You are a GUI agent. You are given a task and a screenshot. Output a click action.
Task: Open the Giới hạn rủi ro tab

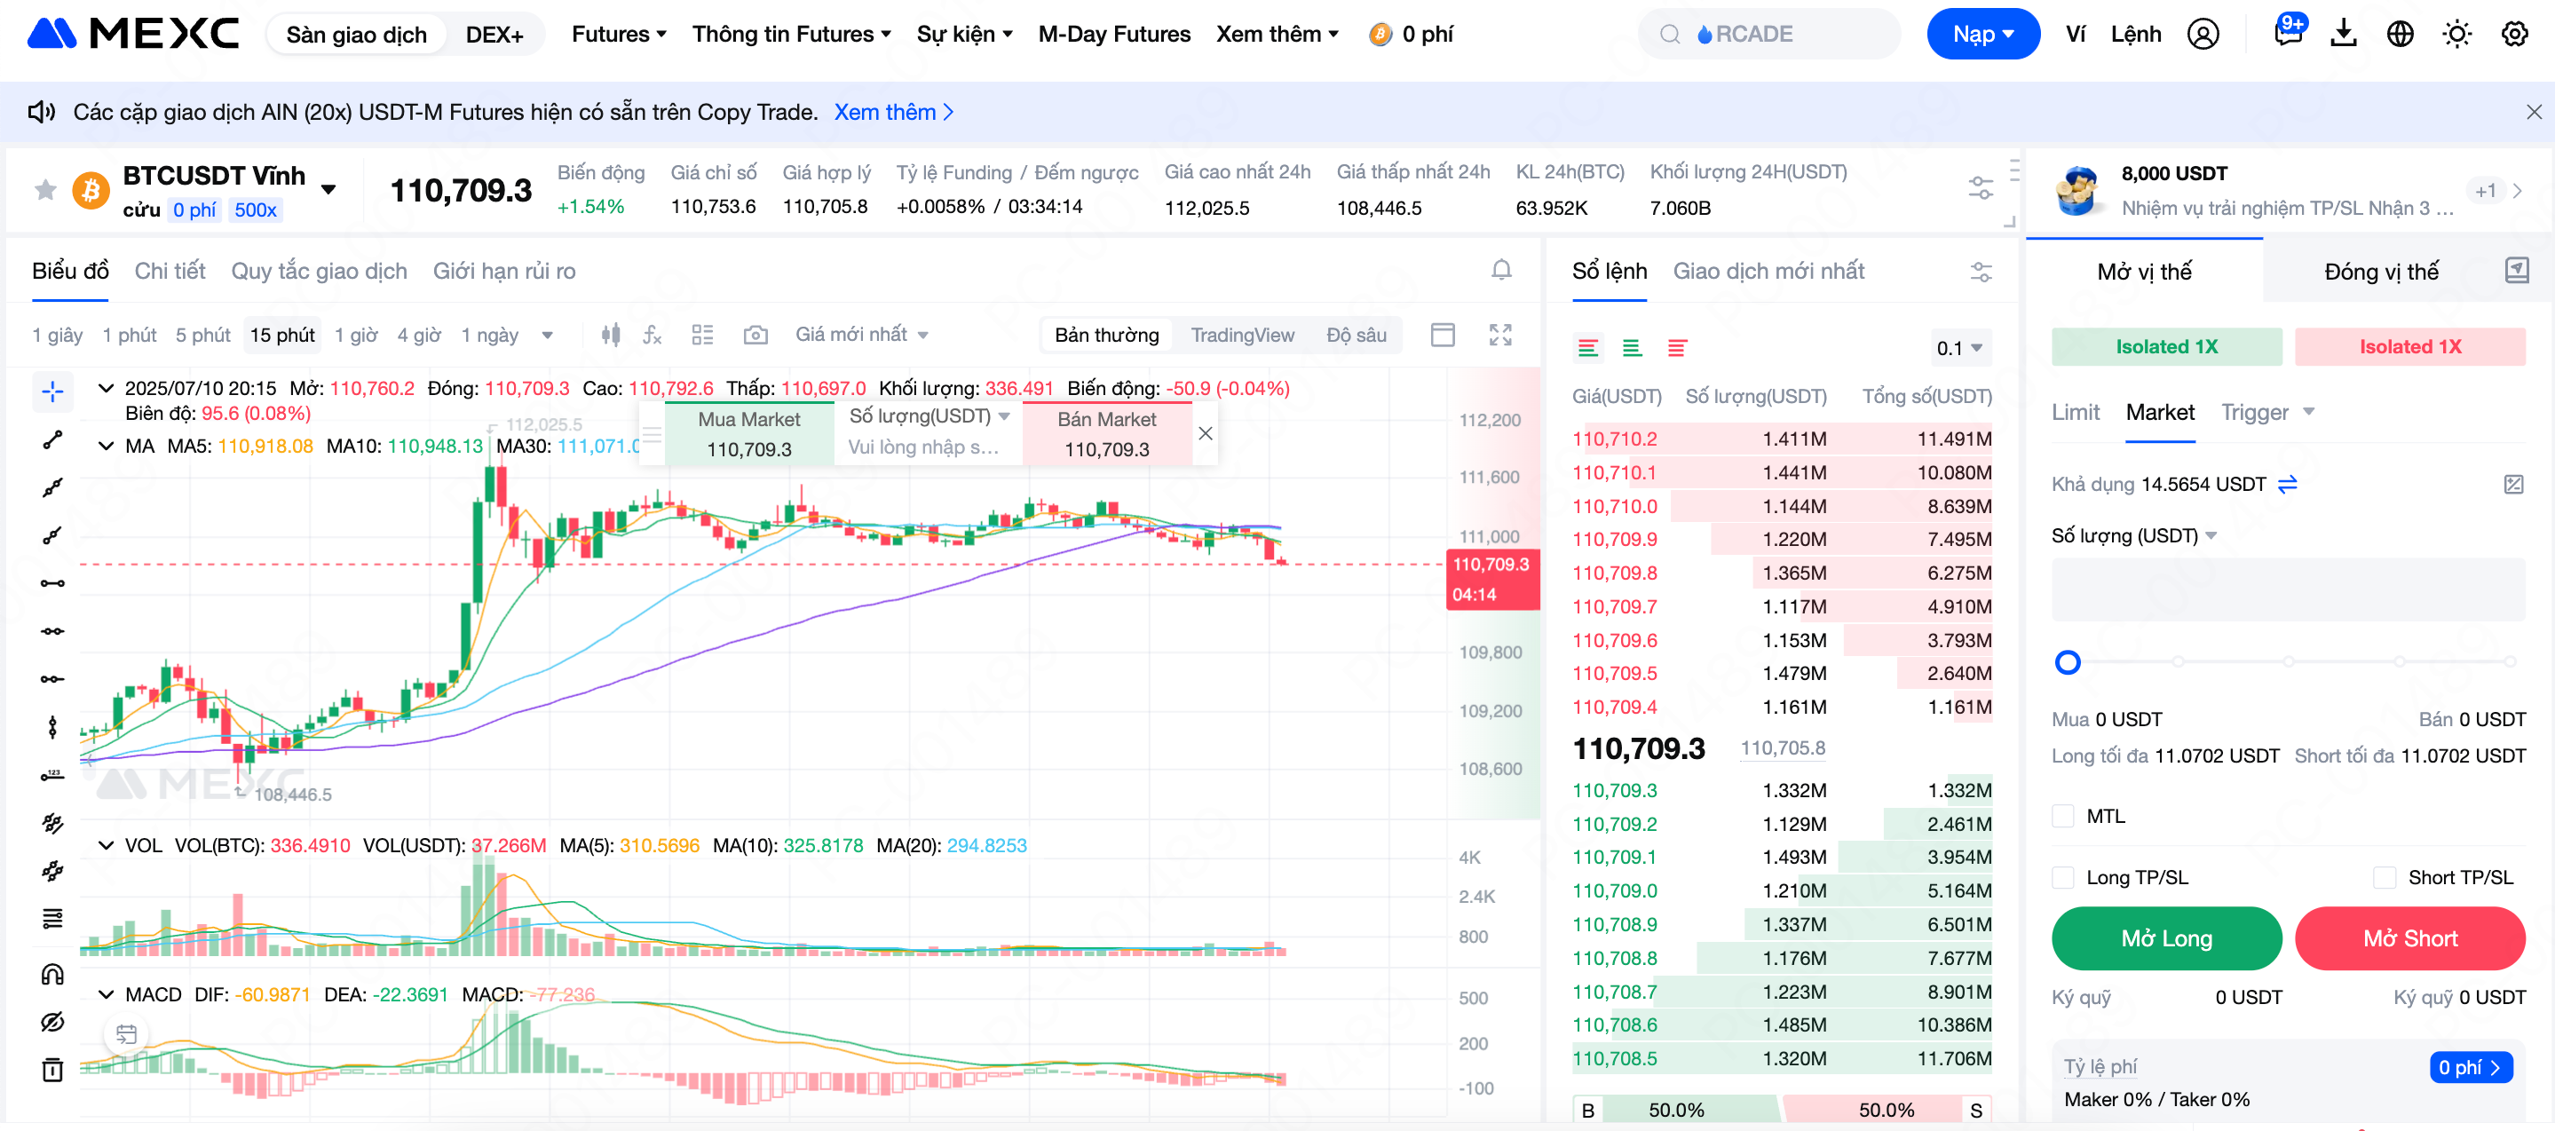[504, 271]
